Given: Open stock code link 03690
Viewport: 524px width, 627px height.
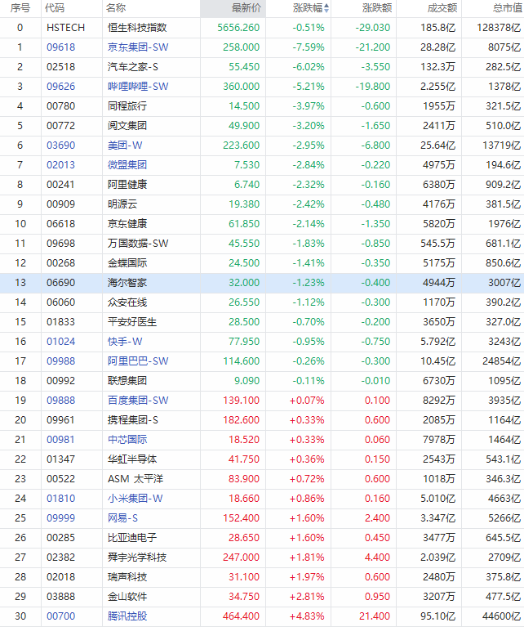Looking at the screenshot, I should coord(60,146).
